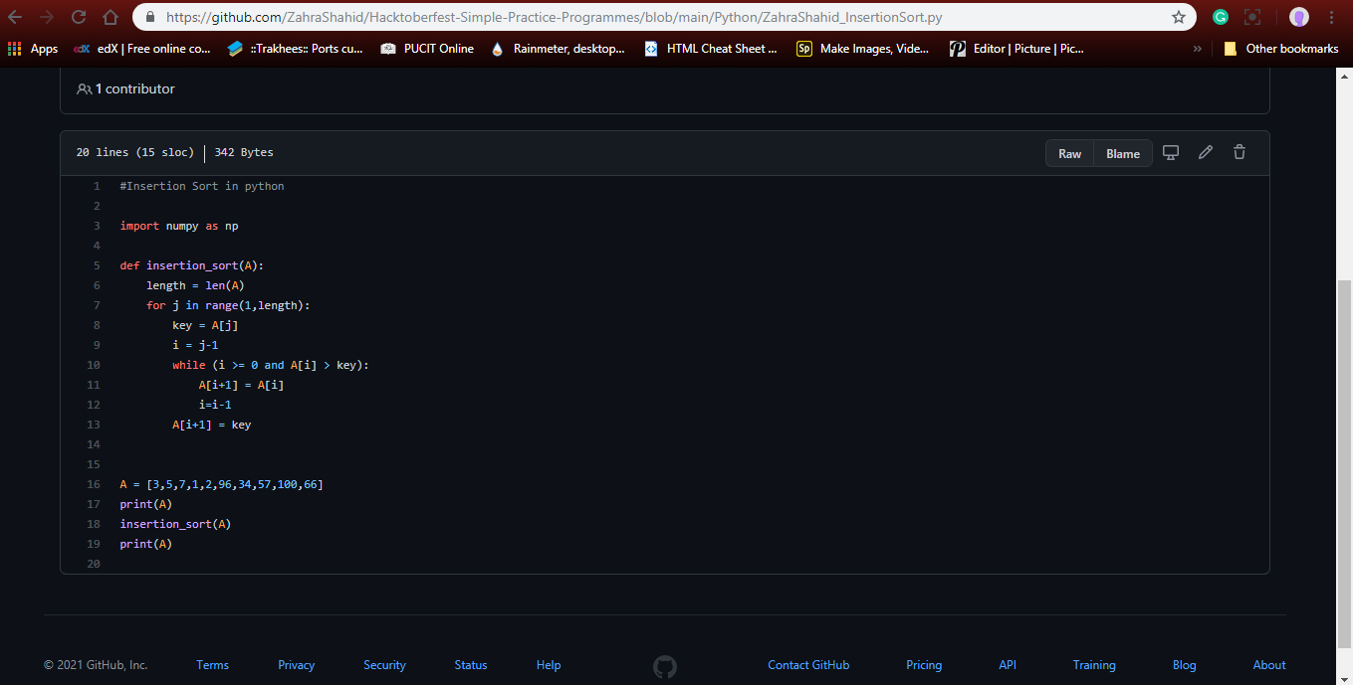Click '20 lines (15 sloc)' text
Screen dimensions: 1353x685
[134, 152]
